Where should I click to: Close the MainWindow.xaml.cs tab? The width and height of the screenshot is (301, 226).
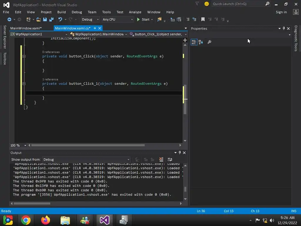coord(100,28)
